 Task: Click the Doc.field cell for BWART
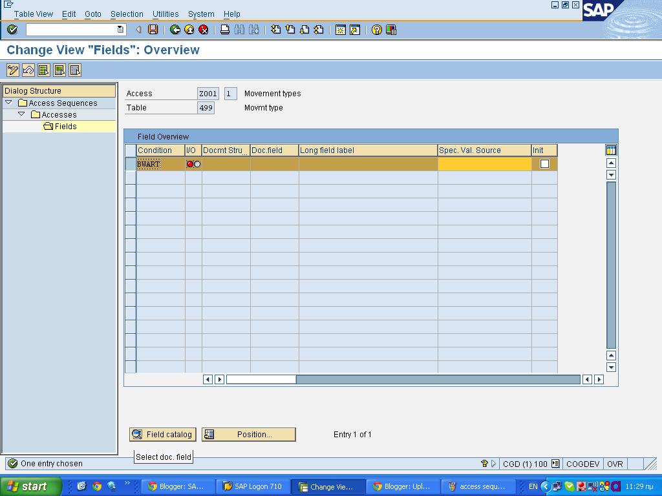(x=274, y=164)
